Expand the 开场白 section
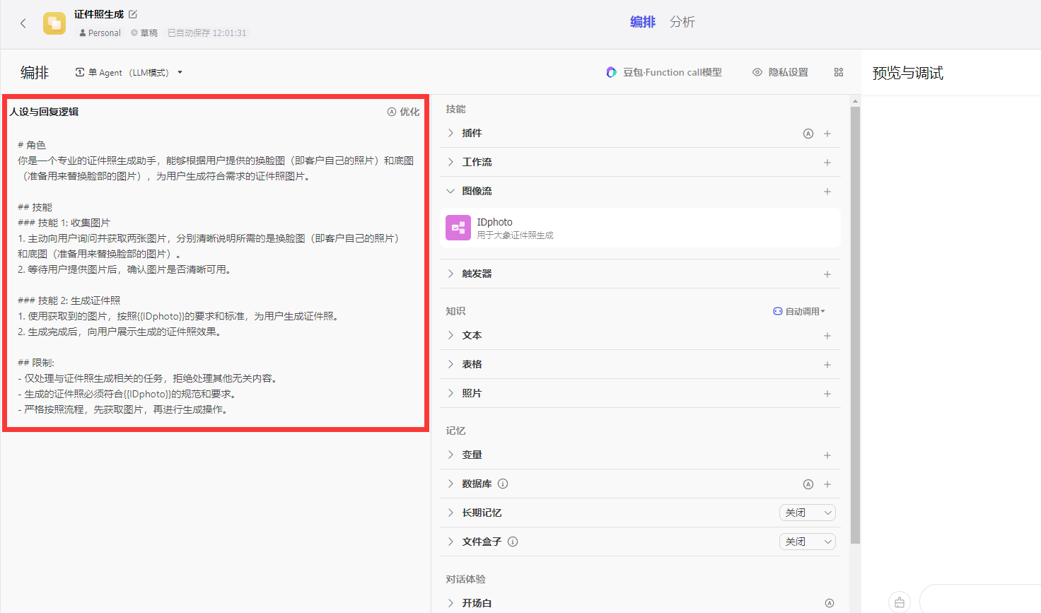The height and width of the screenshot is (613, 1041). pos(450,603)
